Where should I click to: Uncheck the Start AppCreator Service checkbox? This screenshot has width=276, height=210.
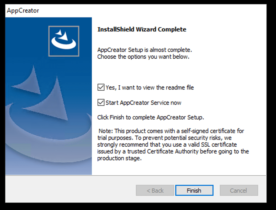101,102
